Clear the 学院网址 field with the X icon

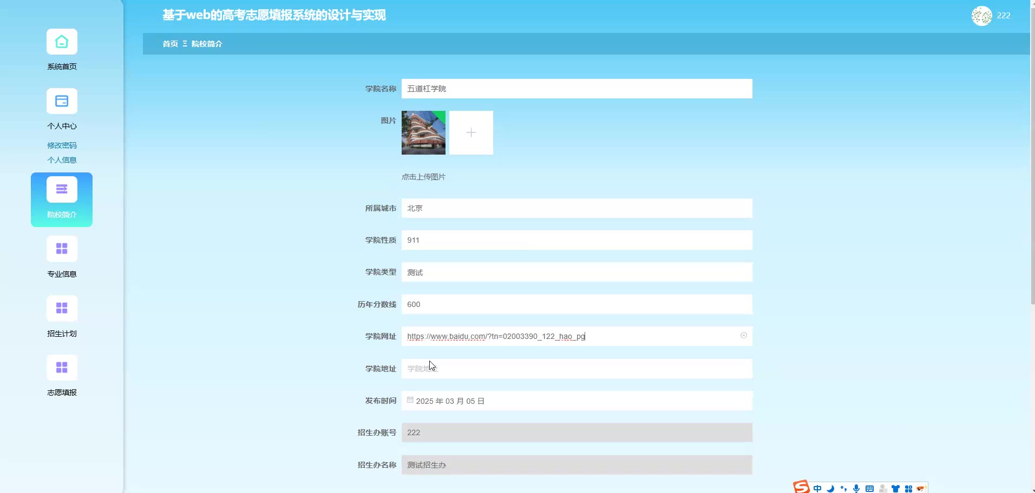pyautogui.click(x=744, y=336)
